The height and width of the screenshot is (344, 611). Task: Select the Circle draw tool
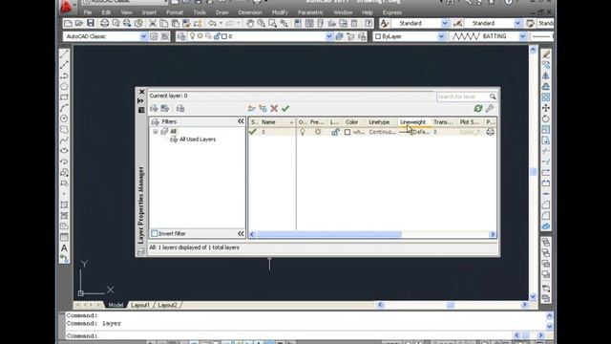[64, 118]
